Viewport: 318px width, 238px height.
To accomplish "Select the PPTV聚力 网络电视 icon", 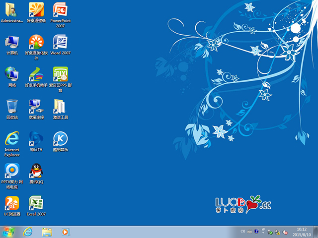I will pos(12,171).
